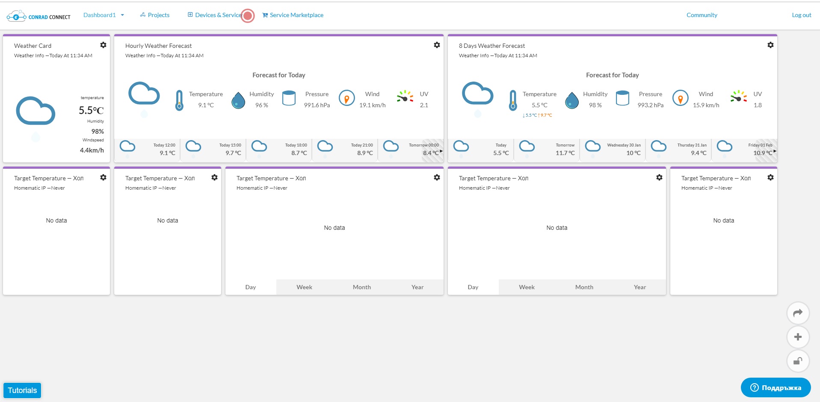Open settings gear on Weather Card widget
Screen dimensions: 820x402
(103, 45)
